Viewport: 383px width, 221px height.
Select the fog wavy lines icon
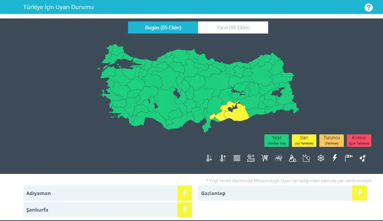pyautogui.click(x=237, y=158)
